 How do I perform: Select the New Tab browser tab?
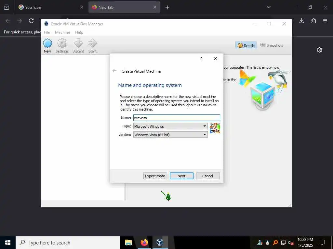(124, 7)
